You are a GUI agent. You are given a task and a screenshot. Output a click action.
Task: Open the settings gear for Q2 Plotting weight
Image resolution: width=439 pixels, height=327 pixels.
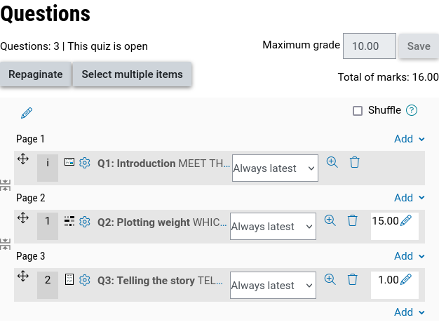[x=85, y=222]
